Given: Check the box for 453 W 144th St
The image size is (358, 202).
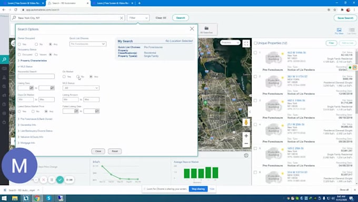Looking at the screenshot, I should click(x=255, y=53).
